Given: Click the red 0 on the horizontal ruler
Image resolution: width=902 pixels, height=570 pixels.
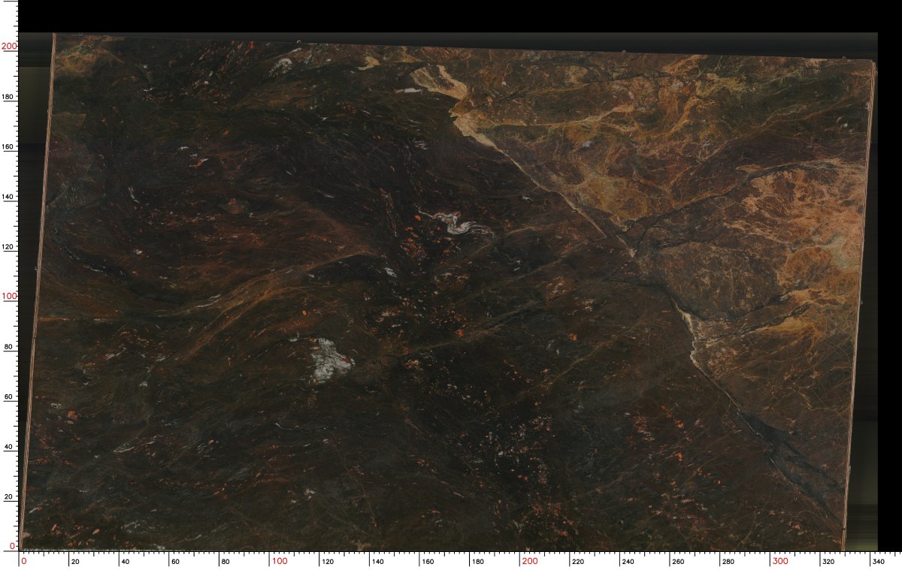Looking at the screenshot, I should coord(24,561).
